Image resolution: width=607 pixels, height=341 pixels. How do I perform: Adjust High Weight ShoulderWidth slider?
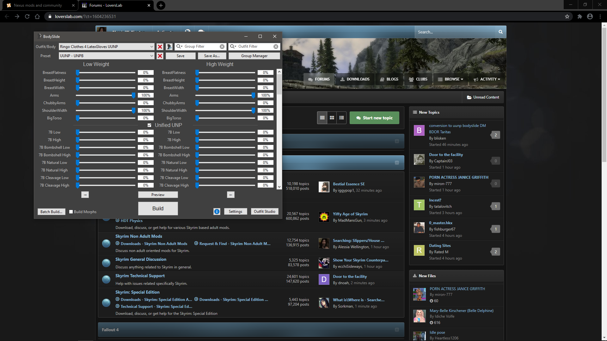tap(253, 111)
